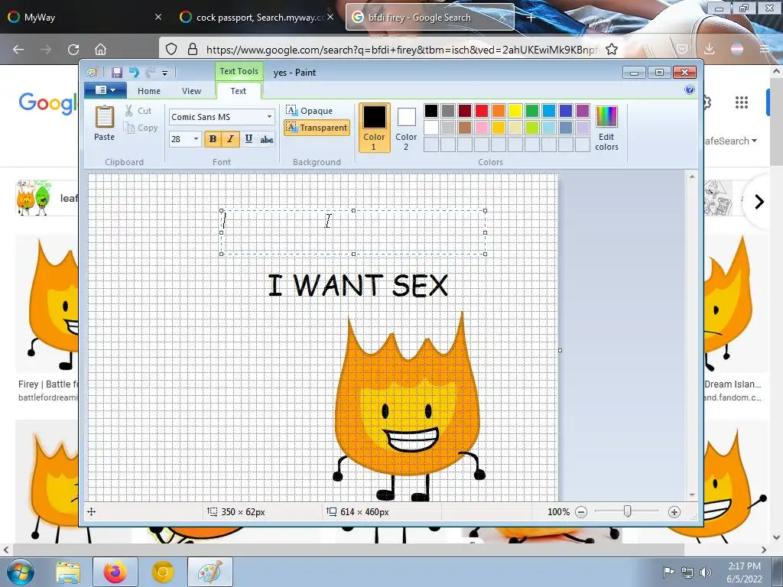783x587 pixels.
Task: Open Google apps grid icon
Action: (742, 102)
